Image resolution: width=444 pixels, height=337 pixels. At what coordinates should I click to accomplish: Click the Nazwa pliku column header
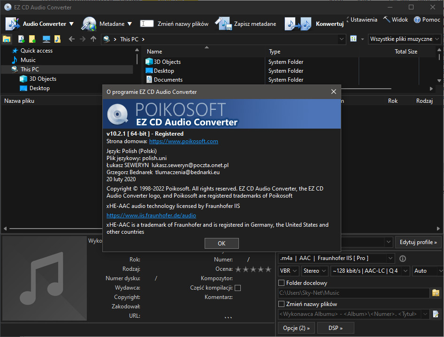(19, 101)
